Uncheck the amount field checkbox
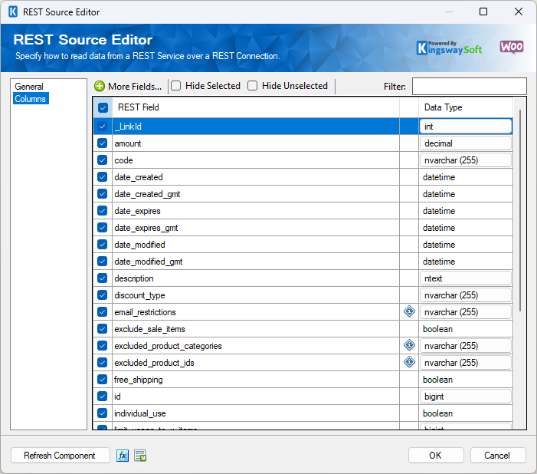537x474 pixels. coord(102,143)
